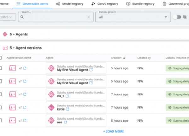Click the search input field
The width and height of the screenshot is (189, 136).
coord(56,17)
